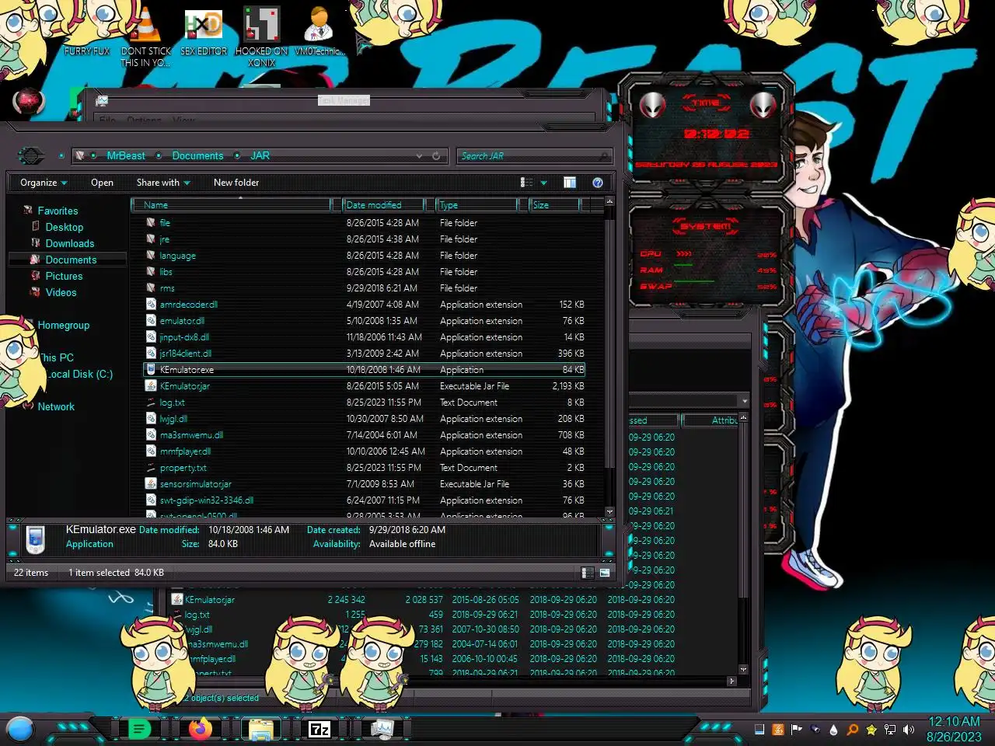Open Firefox from the taskbar
Screen dimensions: 995x746
(200, 729)
